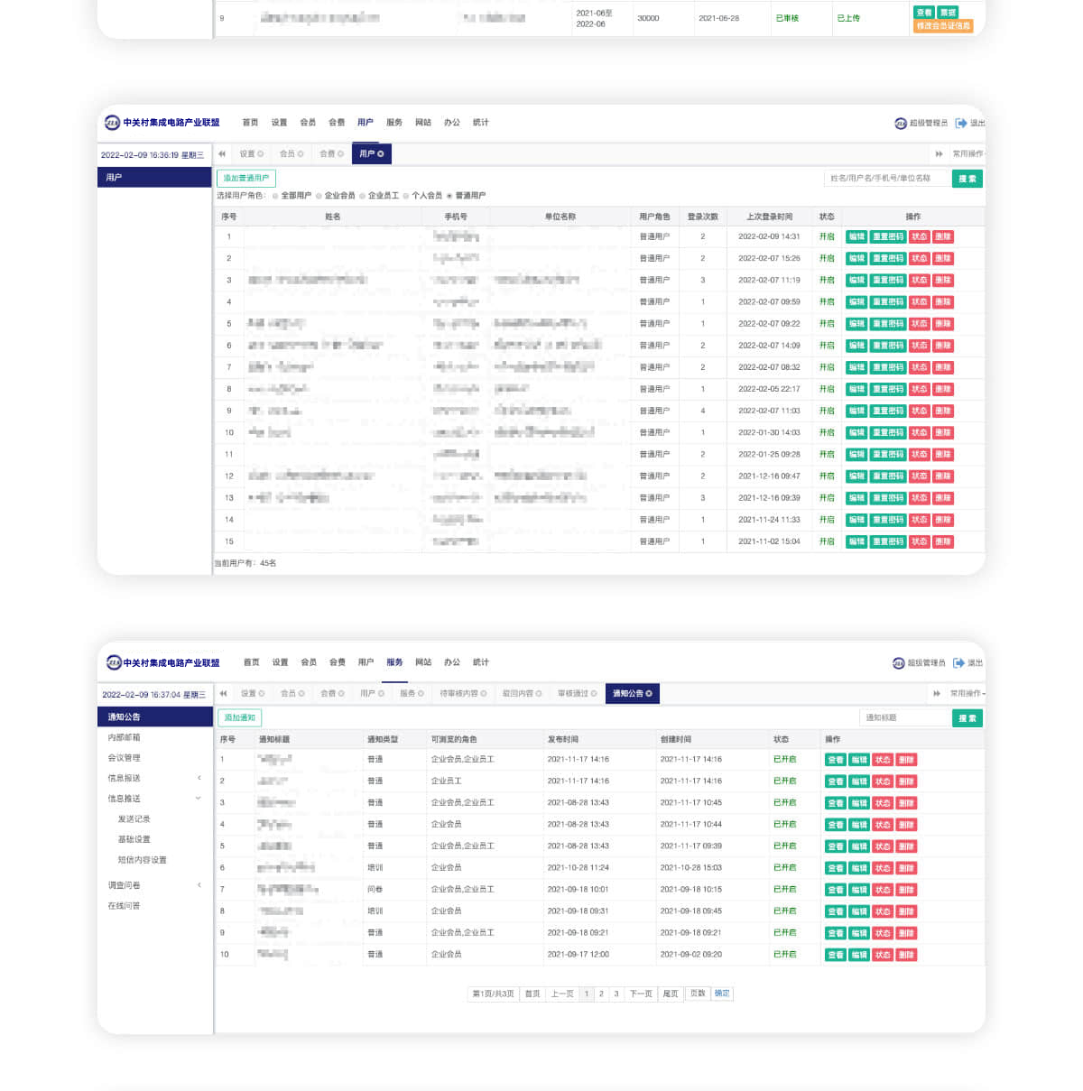Click the close icon on 审核通过 tab
The image size is (1083, 1091).
594,694
